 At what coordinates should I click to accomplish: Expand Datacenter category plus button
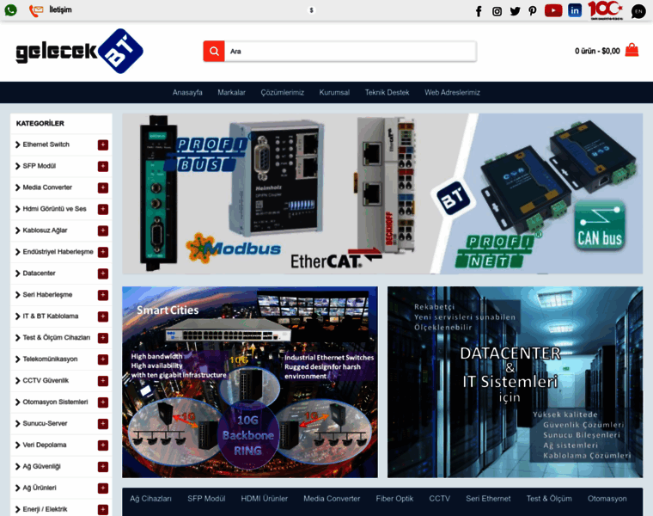coord(103,273)
